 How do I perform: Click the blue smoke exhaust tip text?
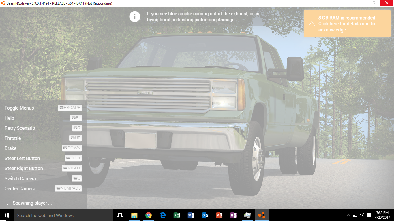(x=203, y=17)
